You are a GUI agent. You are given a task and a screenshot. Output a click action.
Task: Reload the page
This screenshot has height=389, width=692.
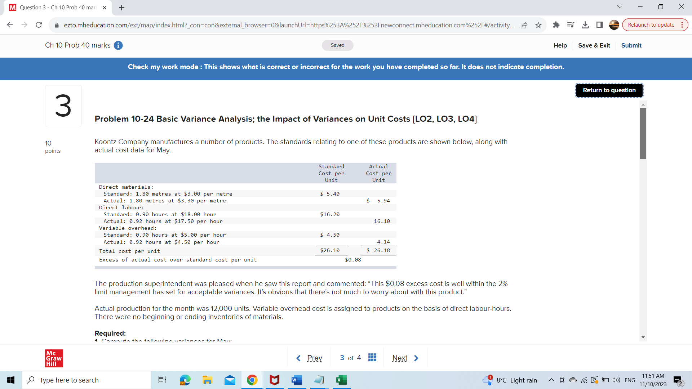(39, 25)
